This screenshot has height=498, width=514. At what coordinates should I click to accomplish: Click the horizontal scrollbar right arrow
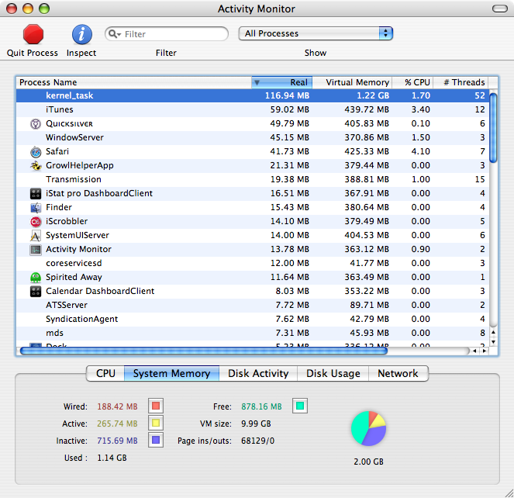click(x=485, y=351)
